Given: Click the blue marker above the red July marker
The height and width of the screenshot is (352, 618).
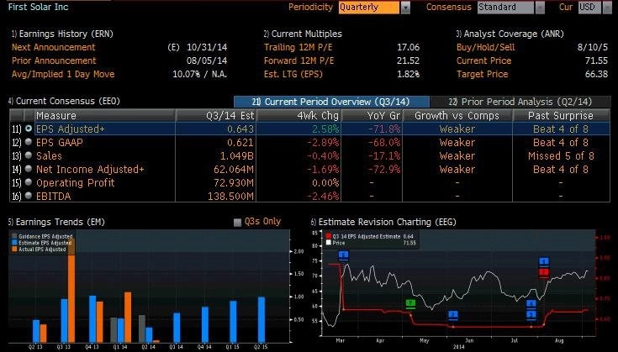Looking at the screenshot, I should pos(544,262).
